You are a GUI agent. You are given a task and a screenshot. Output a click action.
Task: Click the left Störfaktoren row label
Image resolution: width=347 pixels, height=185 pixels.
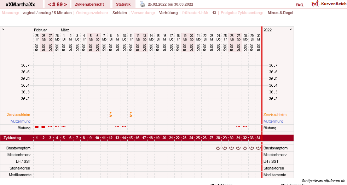point(20,168)
